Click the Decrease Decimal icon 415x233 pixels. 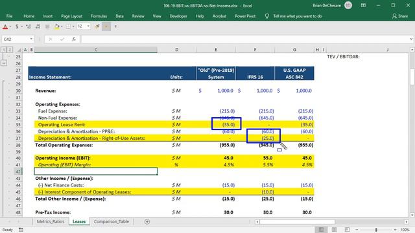[x=38, y=27]
